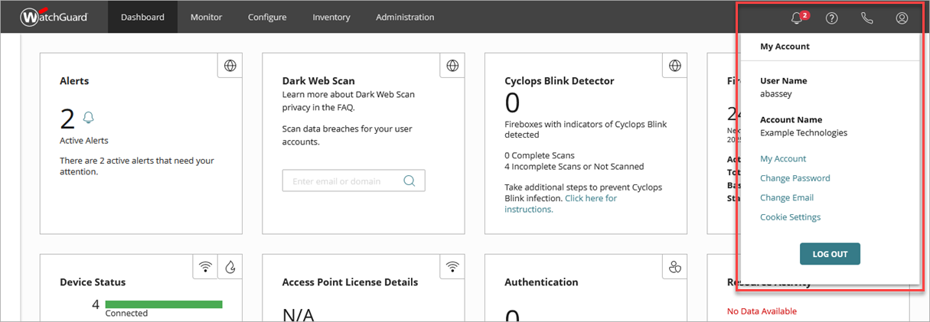Click the email or domain input field
The height and width of the screenshot is (322, 930).
(343, 181)
